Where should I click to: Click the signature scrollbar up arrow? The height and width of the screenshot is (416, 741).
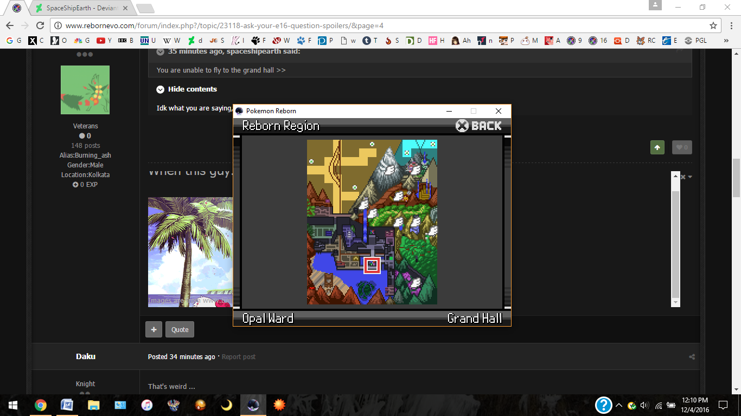[x=675, y=176]
